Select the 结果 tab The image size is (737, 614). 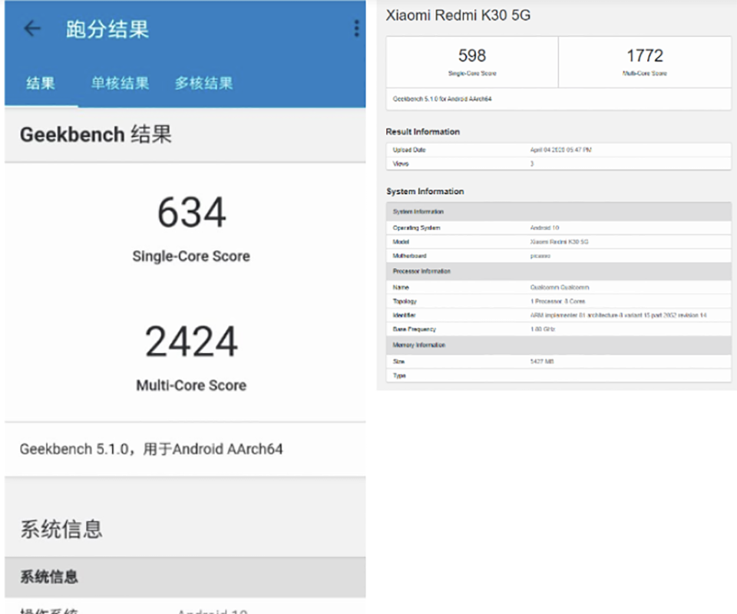(x=41, y=84)
